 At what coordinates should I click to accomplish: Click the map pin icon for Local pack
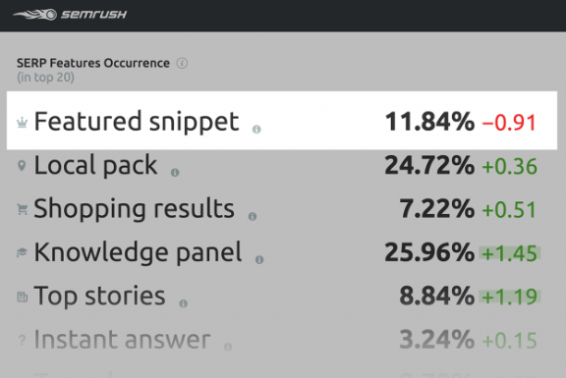(x=22, y=166)
